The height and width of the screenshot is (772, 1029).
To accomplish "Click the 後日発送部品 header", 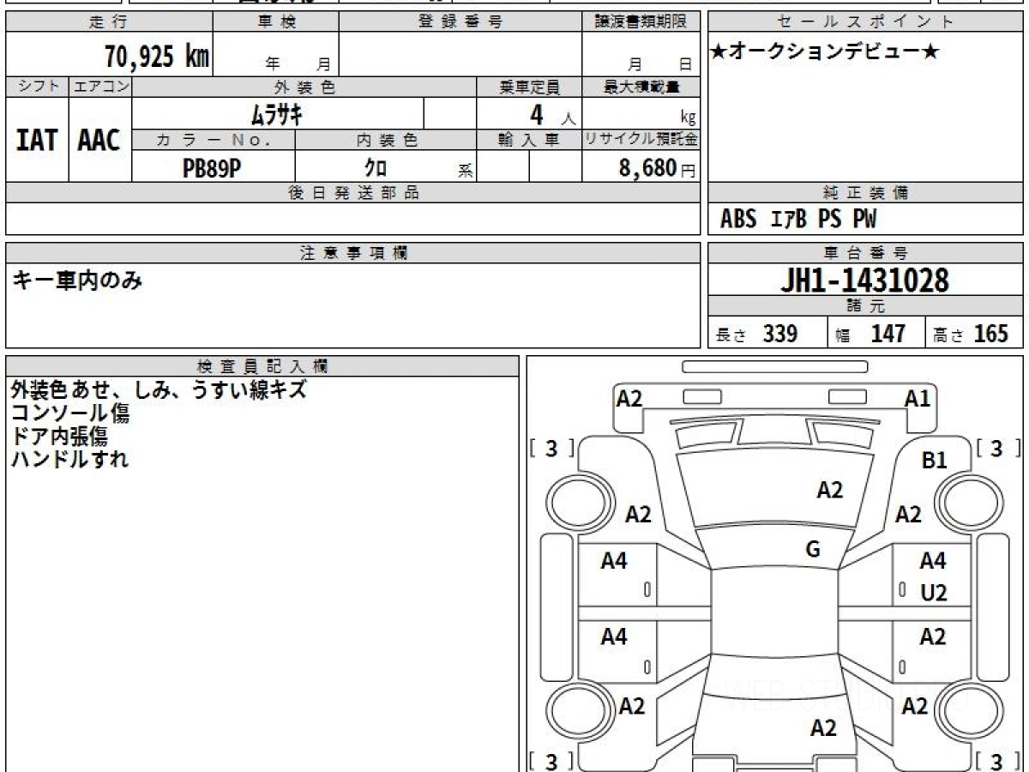I will 352,193.
